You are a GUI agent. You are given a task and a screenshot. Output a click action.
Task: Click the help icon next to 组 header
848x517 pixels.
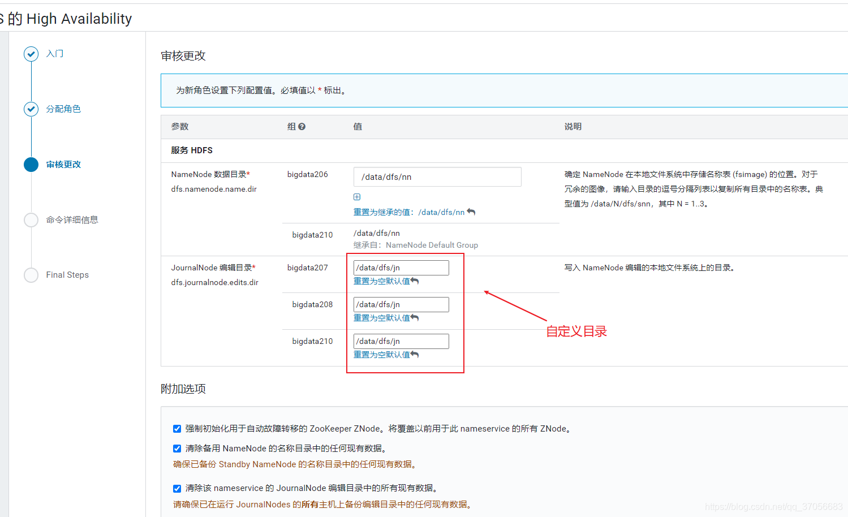[302, 127]
